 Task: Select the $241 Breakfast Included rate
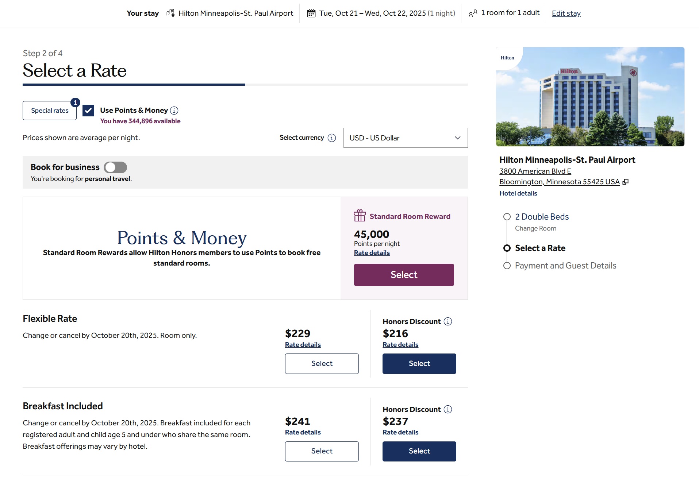click(x=322, y=451)
